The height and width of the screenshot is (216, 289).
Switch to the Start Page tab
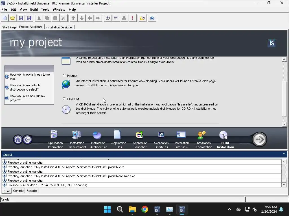point(9,27)
